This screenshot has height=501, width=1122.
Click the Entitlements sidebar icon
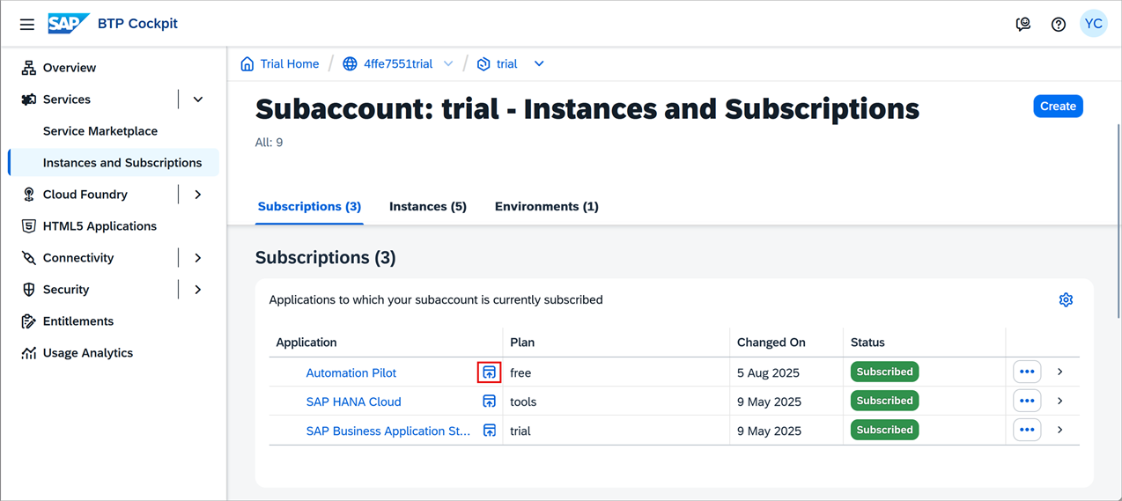tap(29, 321)
